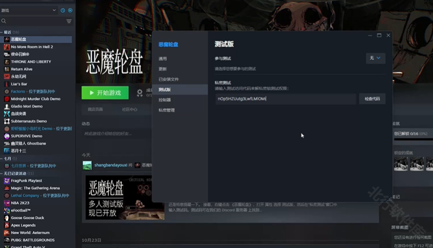Image resolution: width=433 pixels, height=248 pixels.
Task: Click the 七日世界 game icon
Action: [7, 166]
